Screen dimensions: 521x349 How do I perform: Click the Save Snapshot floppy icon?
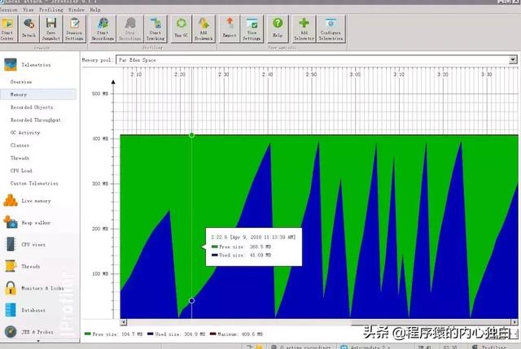[x=50, y=28]
